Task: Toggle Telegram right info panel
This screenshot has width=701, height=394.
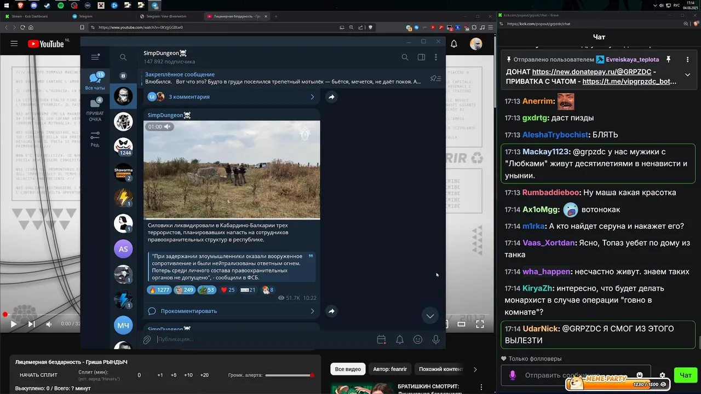Action: tap(421, 57)
